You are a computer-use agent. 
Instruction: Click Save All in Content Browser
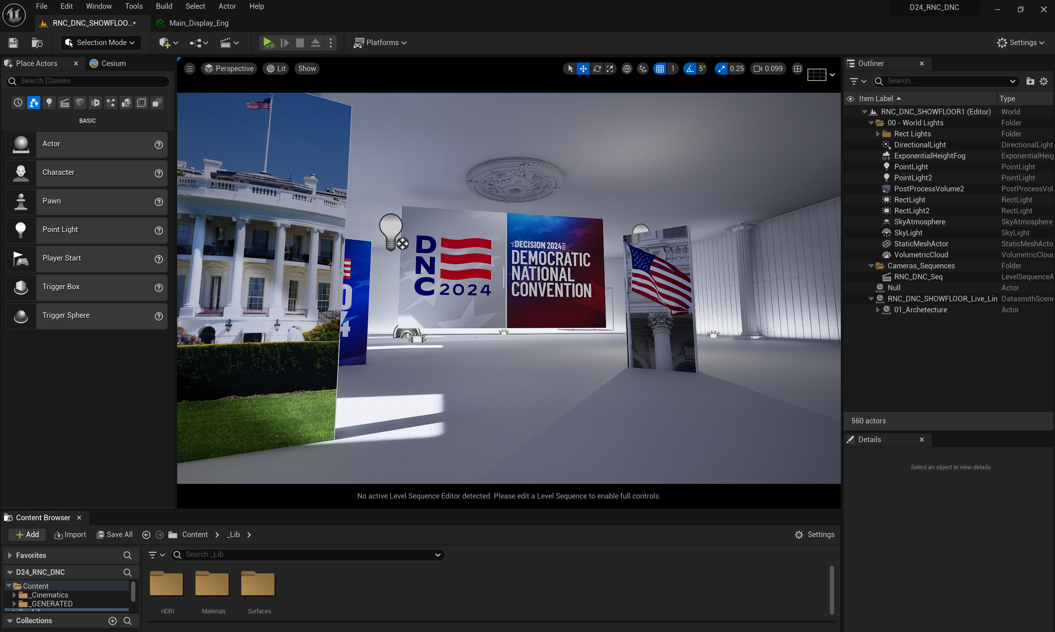click(x=114, y=534)
